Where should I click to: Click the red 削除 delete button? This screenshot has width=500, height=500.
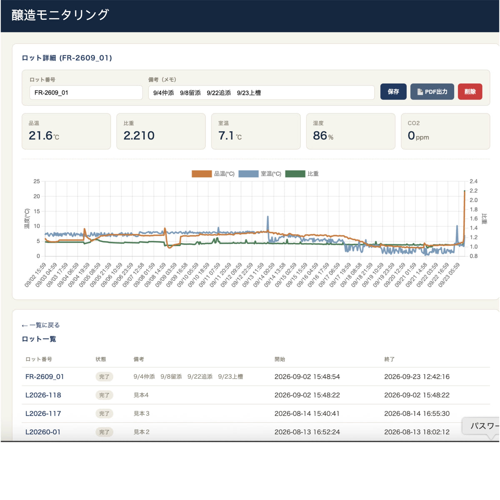470,92
